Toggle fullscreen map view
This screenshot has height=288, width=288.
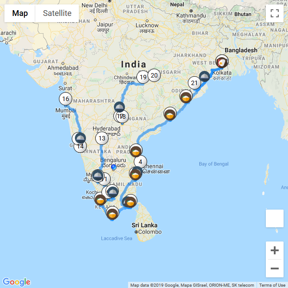[x=275, y=13]
